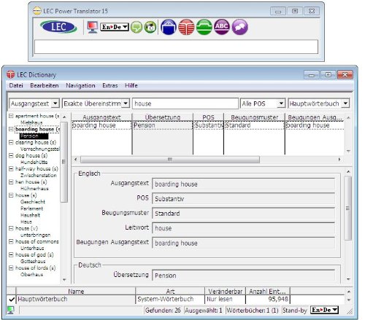Open the En>De language dropdown in toolbar
Screen dimensions: 365x320
[115, 27]
